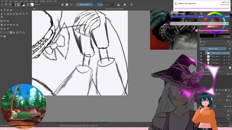Select the Multibrush tool

pos(1,17)
